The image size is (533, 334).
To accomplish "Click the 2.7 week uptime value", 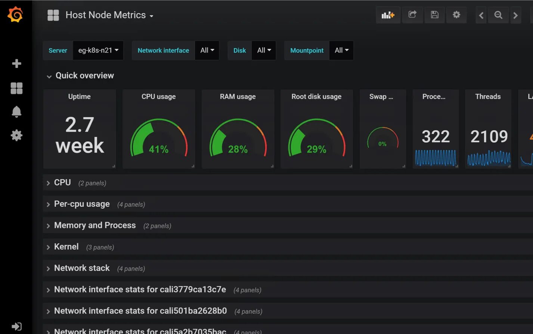I will tap(80, 135).
